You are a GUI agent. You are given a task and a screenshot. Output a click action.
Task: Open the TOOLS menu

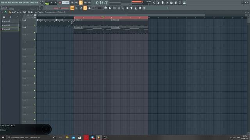pos(32,3)
